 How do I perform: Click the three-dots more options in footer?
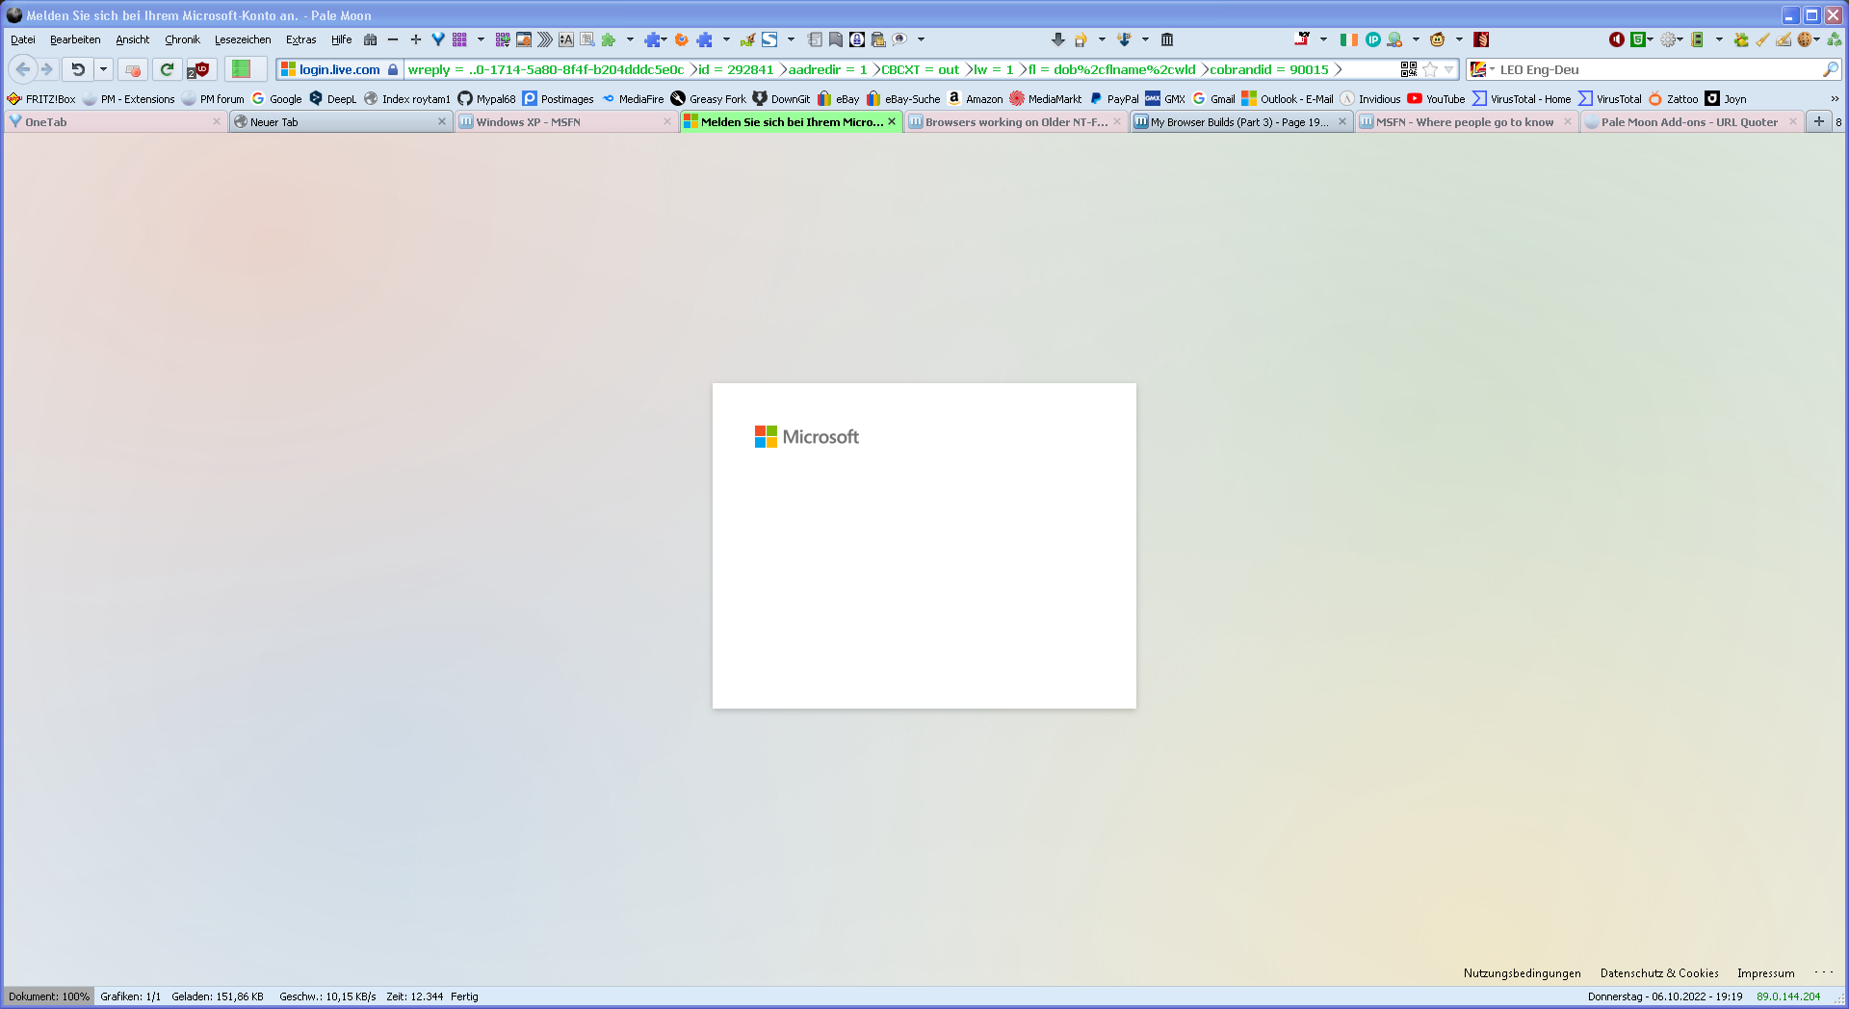(1823, 972)
